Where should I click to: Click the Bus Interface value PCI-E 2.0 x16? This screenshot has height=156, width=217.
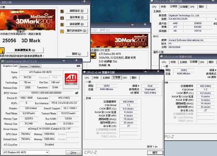64,103
